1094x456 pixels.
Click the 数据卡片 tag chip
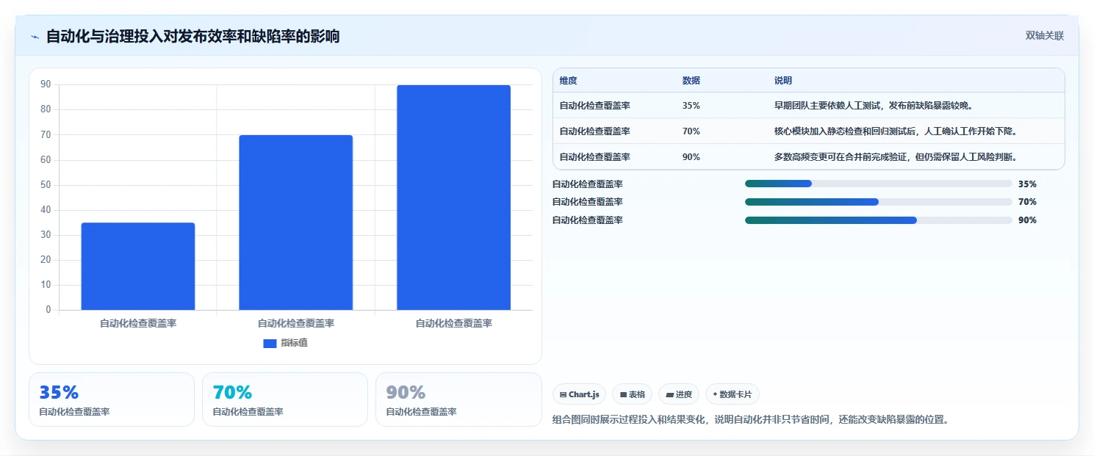click(x=732, y=394)
